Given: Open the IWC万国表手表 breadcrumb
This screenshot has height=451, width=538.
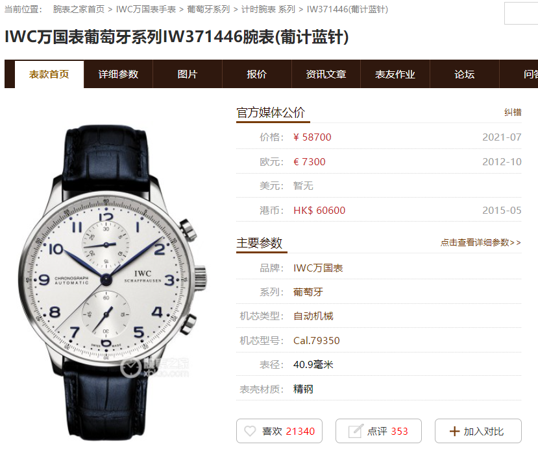Looking at the screenshot, I should coord(146,9).
